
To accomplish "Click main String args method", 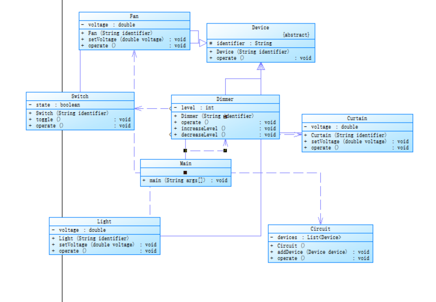I will (186, 180).
